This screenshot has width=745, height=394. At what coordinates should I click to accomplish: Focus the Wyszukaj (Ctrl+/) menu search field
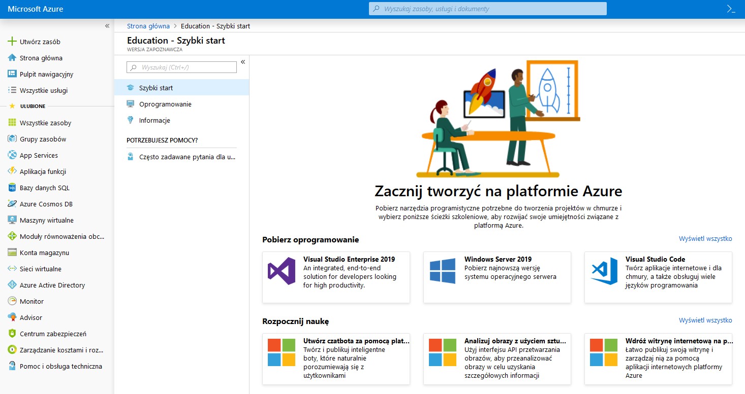pos(182,67)
